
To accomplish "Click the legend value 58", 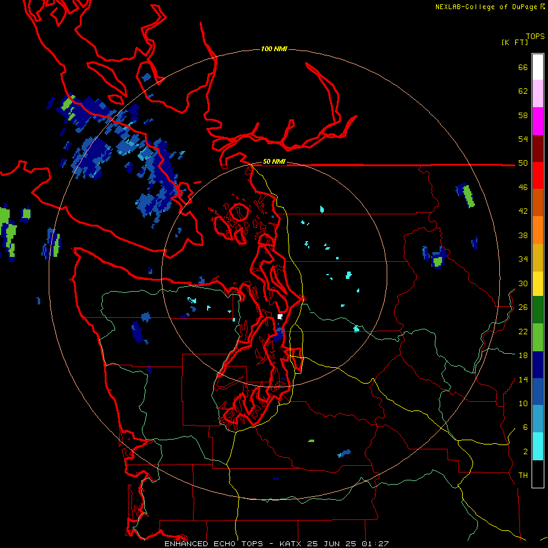I will (523, 115).
